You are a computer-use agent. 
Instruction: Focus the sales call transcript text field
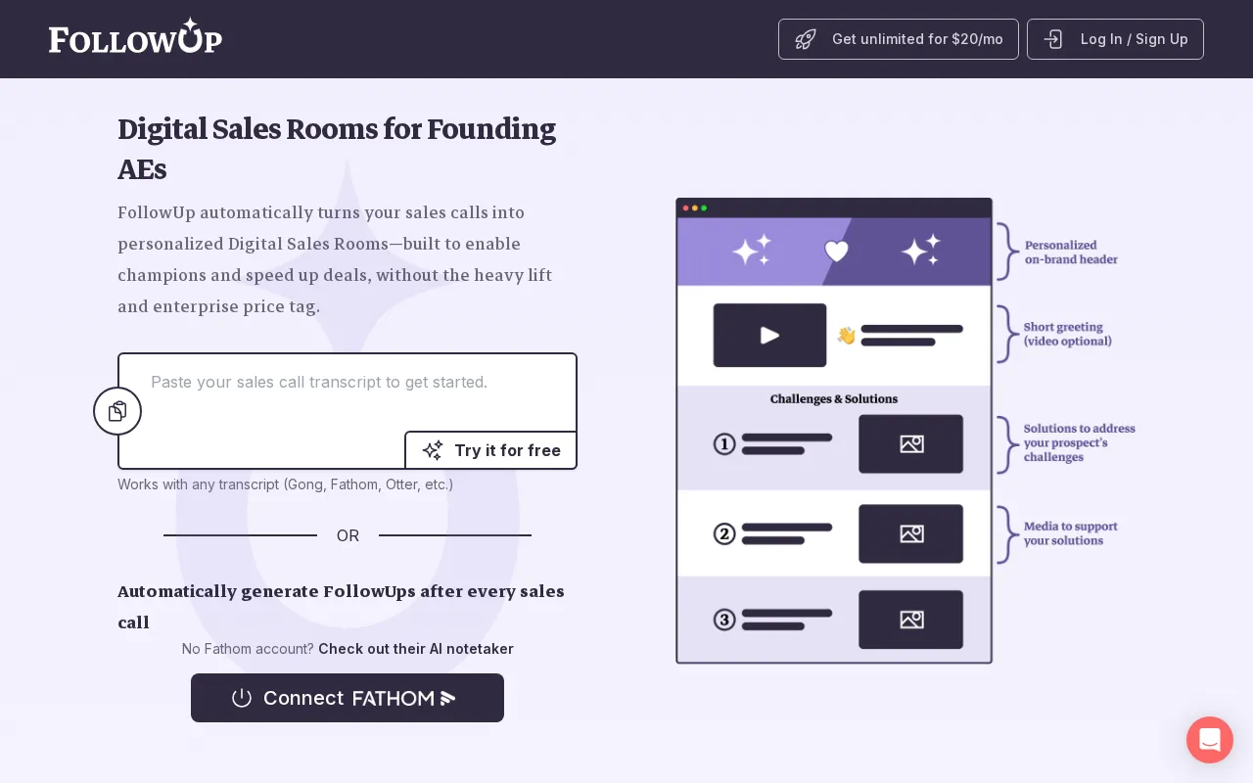(348, 411)
